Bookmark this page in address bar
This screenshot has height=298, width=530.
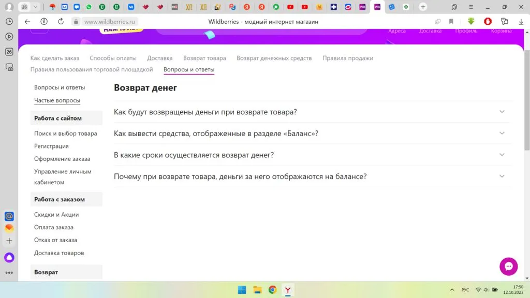(x=451, y=22)
